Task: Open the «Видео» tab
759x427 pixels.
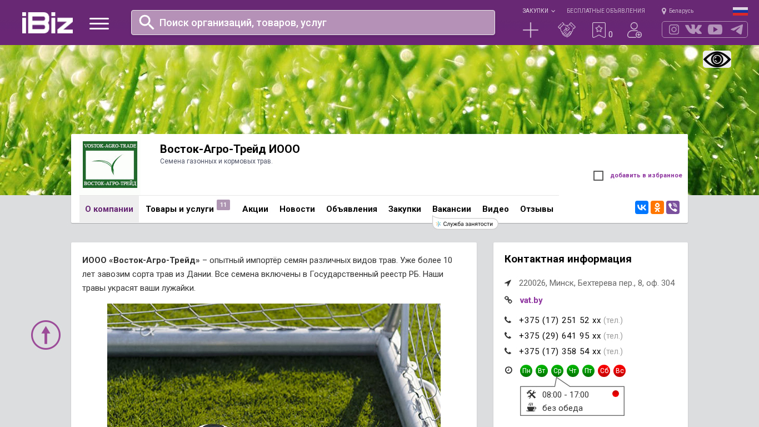Action: coord(496,209)
